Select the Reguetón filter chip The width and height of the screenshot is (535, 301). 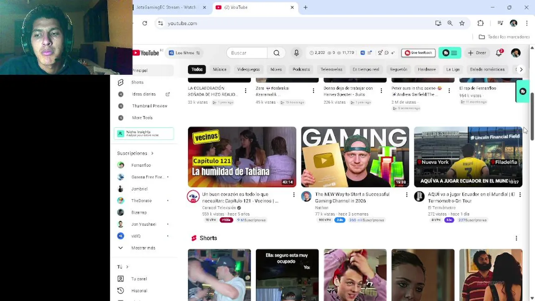click(x=398, y=69)
